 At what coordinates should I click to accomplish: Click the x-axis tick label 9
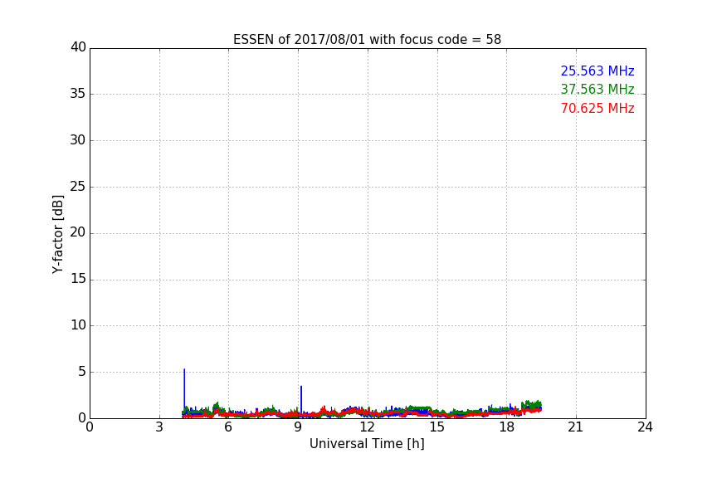coord(298,427)
